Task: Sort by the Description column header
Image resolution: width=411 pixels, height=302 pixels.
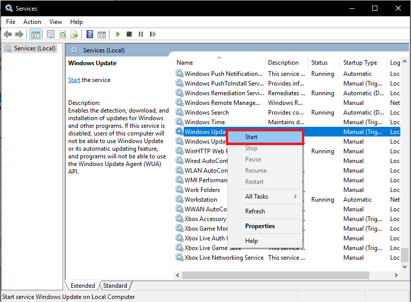Action: pyautogui.click(x=286, y=63)
